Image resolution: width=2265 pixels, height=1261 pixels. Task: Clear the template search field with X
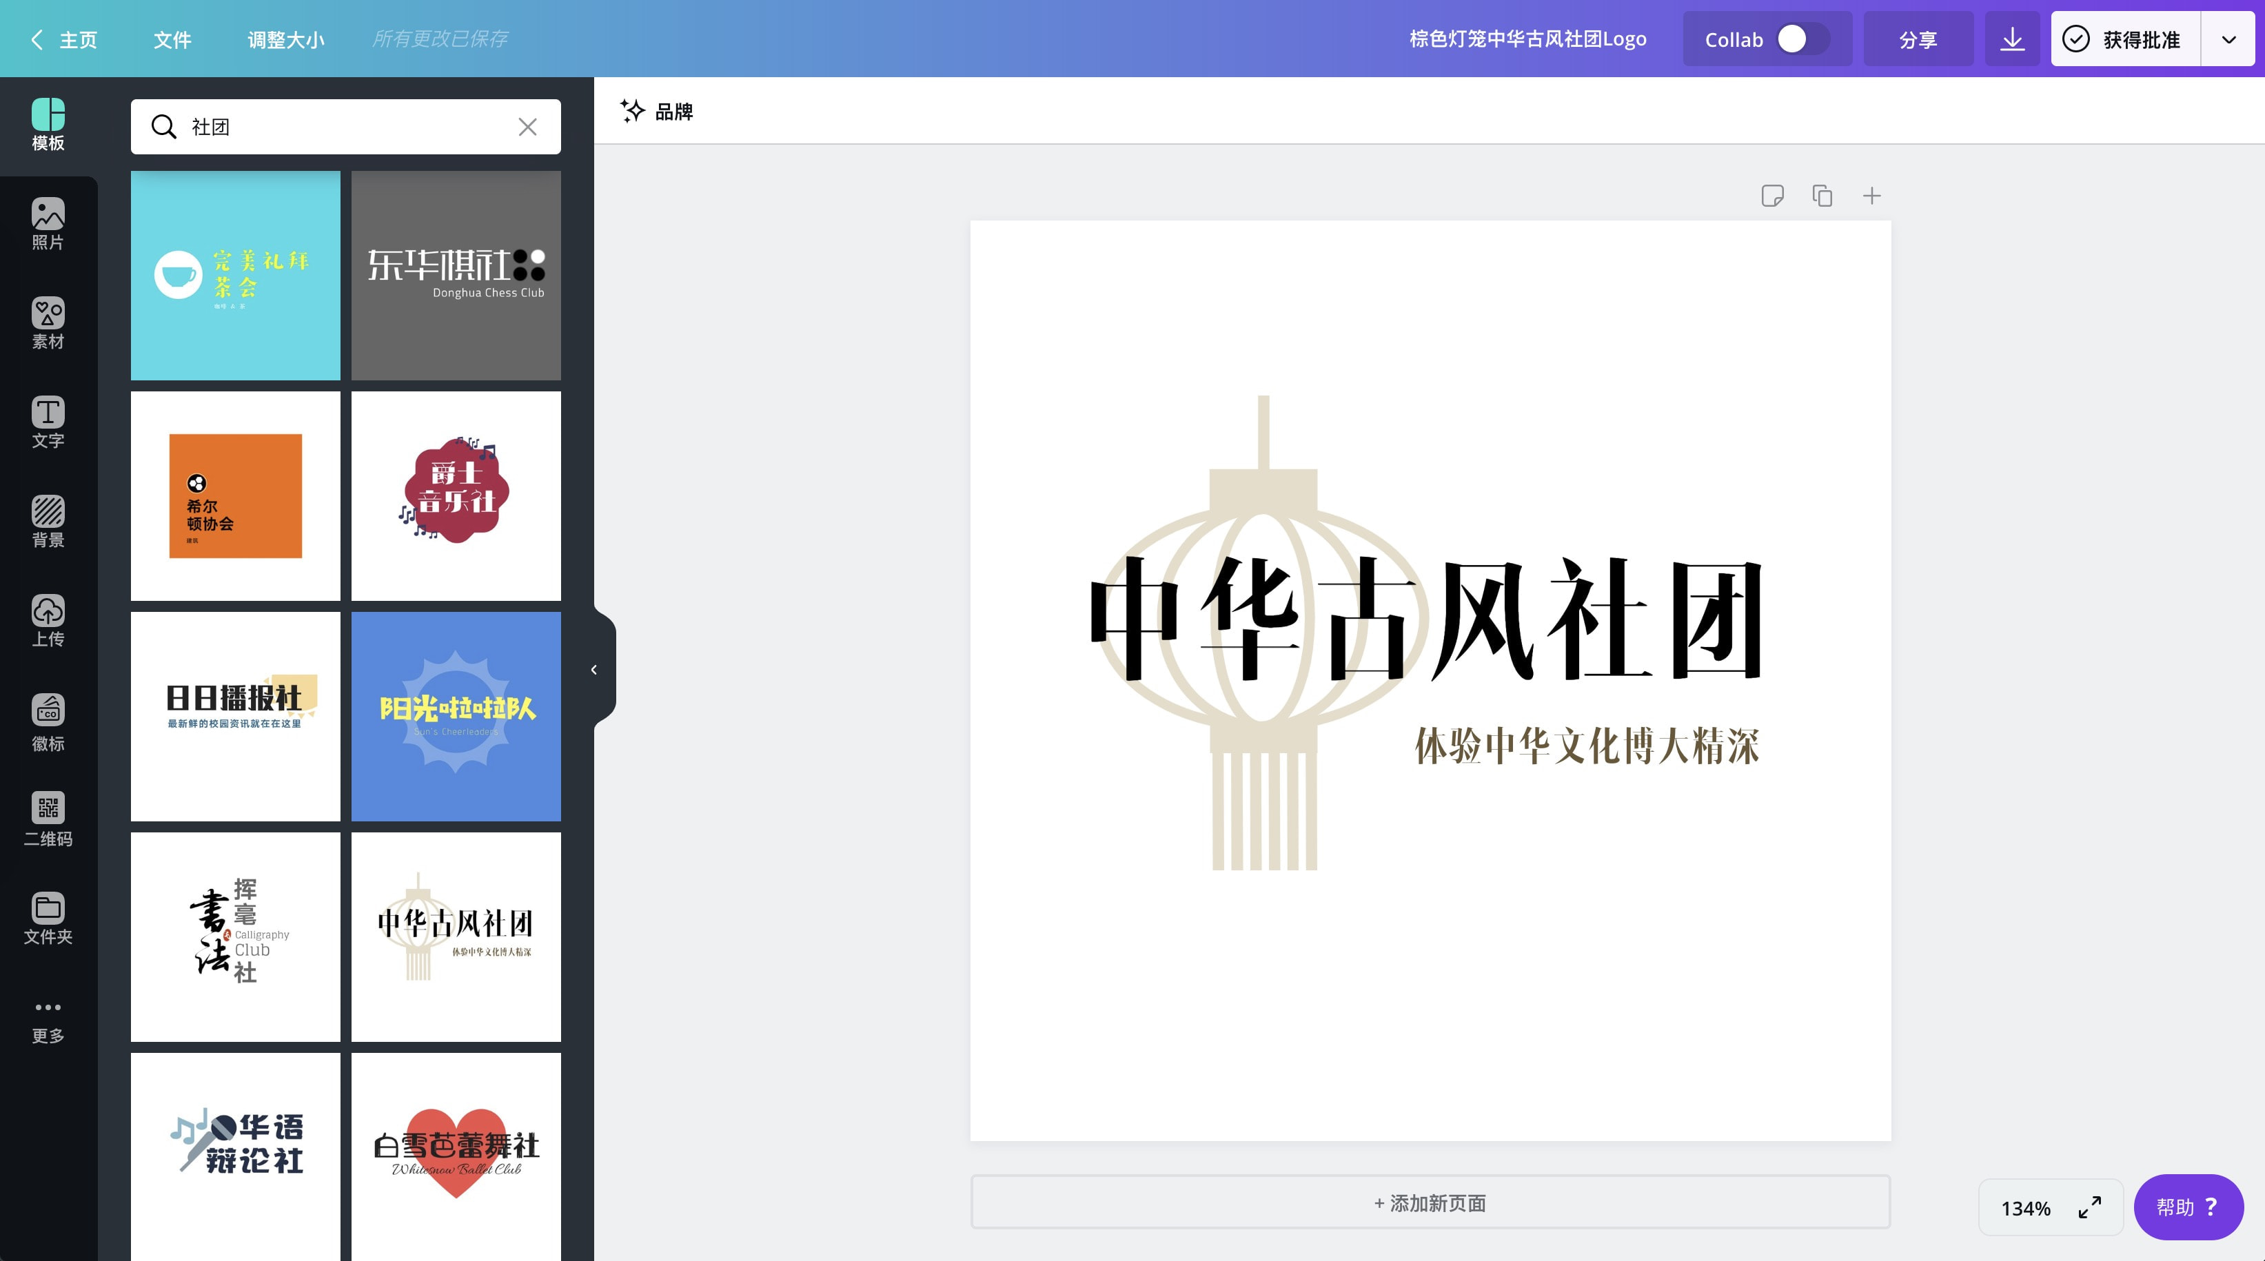point(527,127)
